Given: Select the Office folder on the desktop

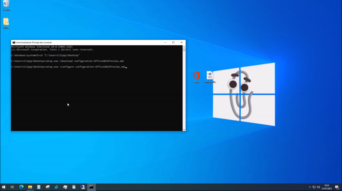Looking at the screenshot, I should 6,23.
